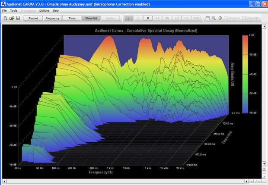This screenshot has width=268, height=185.
Task: Click the 384.0 ms time axis label
Action: coord(210,144)
